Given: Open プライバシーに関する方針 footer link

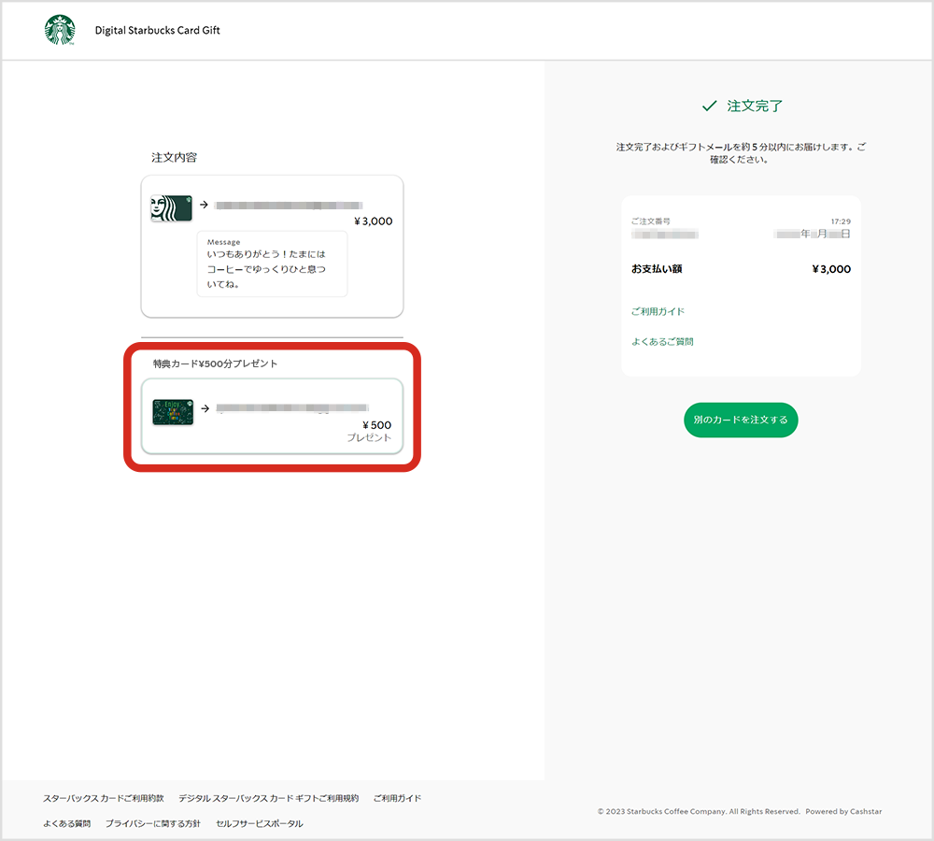Looking at the screenshot, I should pyautogui.click(x=152, y=824).
